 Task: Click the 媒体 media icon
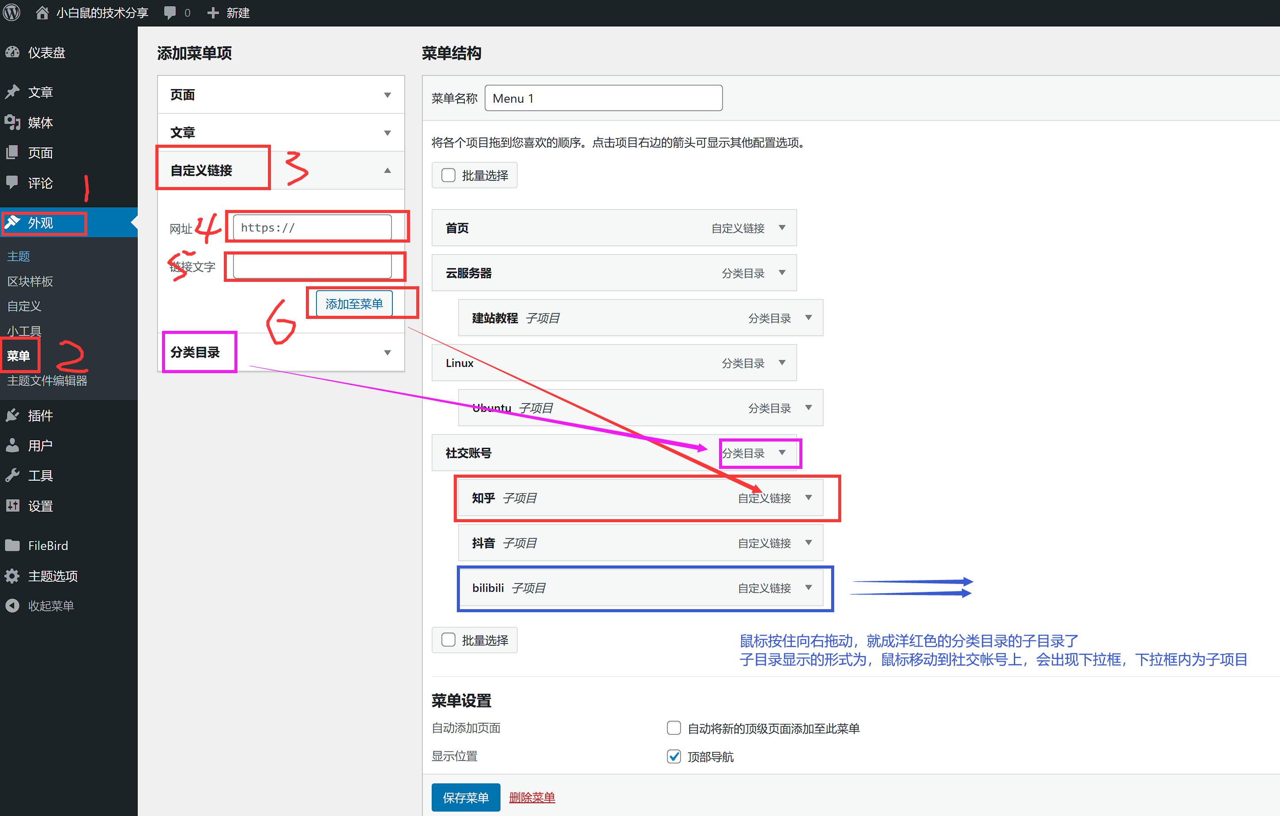coord(12,122)
